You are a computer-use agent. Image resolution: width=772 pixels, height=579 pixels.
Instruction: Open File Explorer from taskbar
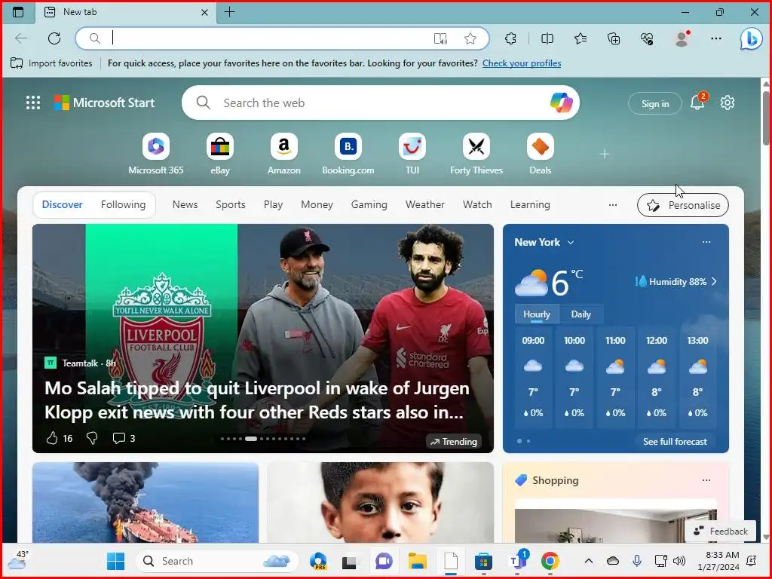[418, 561]
